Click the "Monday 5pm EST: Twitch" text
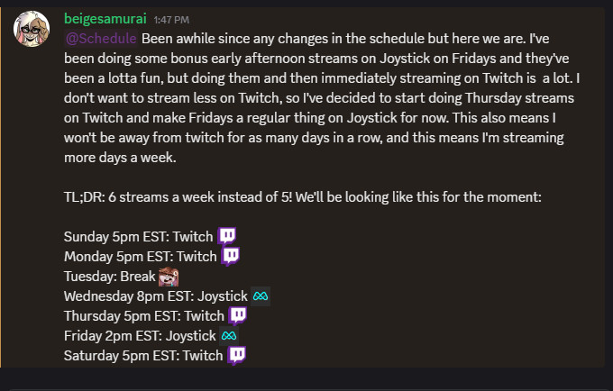This screenshot has width=613, height=391. click(141, 257)
